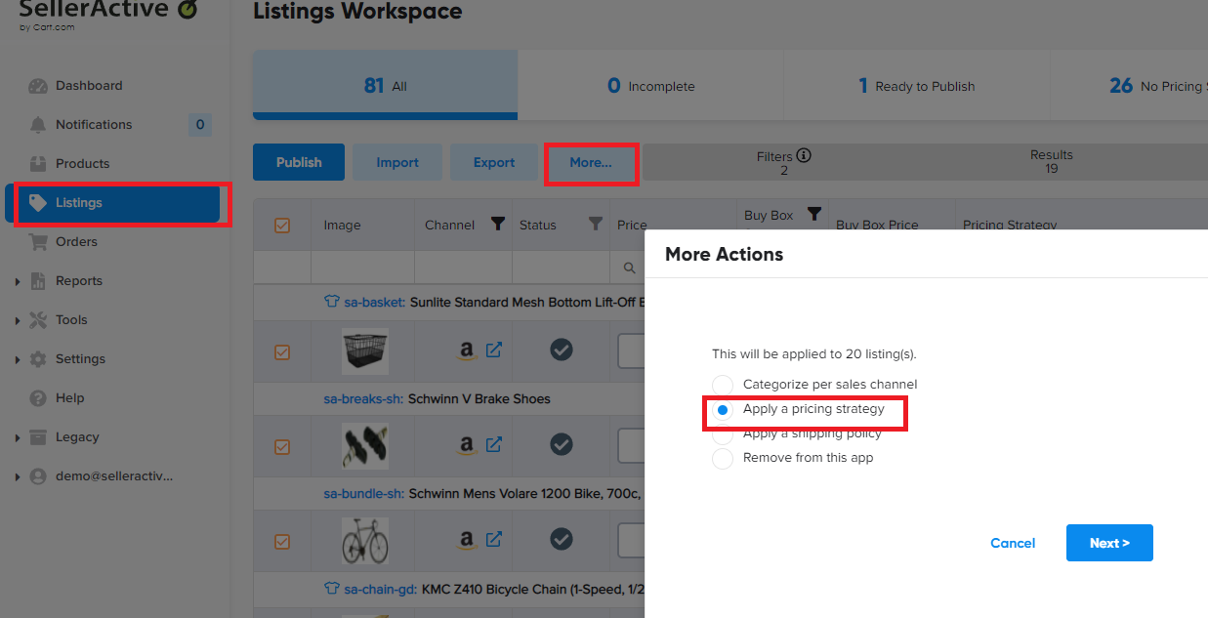The image size is (1208, 618).
Task: Click the Notifications bell icon
Action: click(x=38, y=125)
